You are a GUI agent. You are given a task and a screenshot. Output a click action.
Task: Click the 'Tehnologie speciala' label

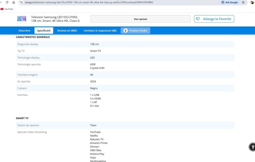(x=29, y=64)
